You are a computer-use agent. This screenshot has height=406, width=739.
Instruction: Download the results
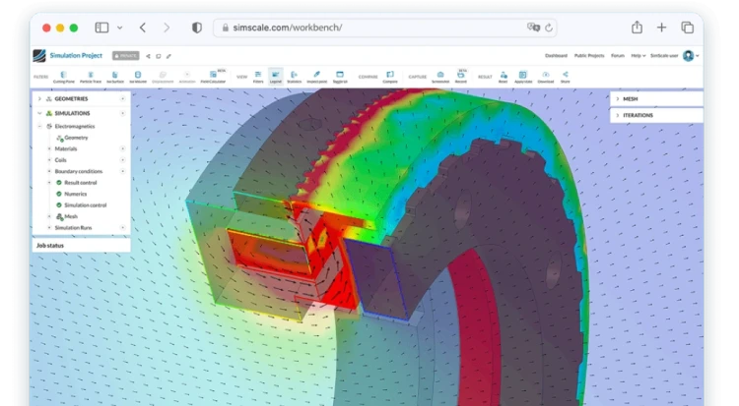point(546,77)
